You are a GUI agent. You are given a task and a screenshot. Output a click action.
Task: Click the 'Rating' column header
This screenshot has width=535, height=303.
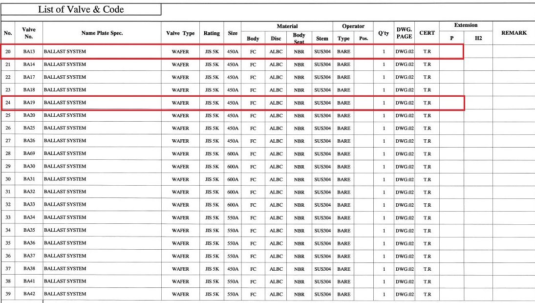(x=212, y=33)
